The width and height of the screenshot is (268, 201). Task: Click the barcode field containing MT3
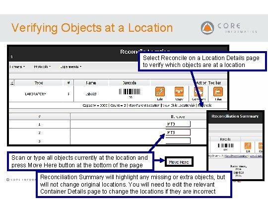coord(178,124)
